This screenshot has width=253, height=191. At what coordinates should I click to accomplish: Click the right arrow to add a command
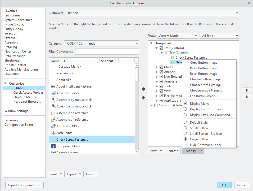click(x=144, y=89)
